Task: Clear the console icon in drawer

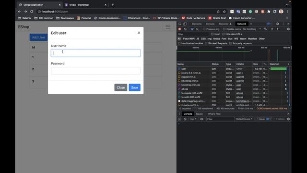Action: (x=185, y=119)
